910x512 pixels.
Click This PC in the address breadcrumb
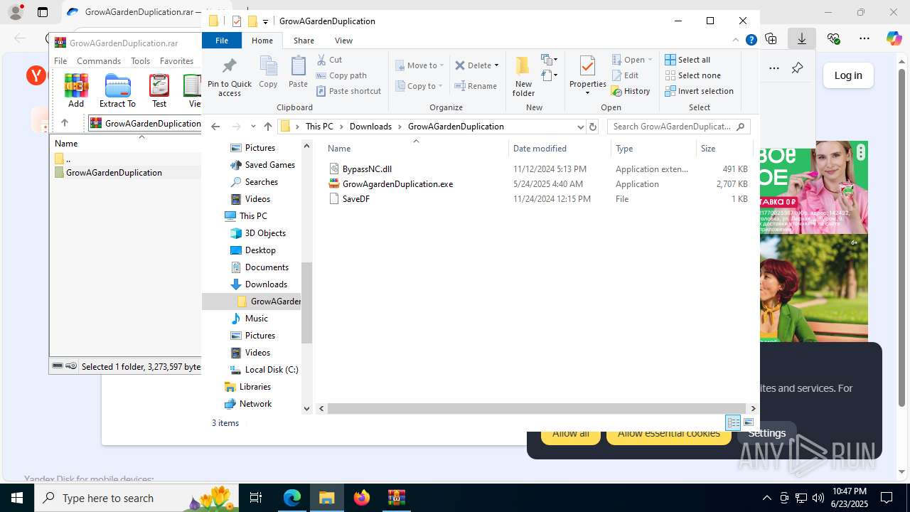tap(319, 127)
